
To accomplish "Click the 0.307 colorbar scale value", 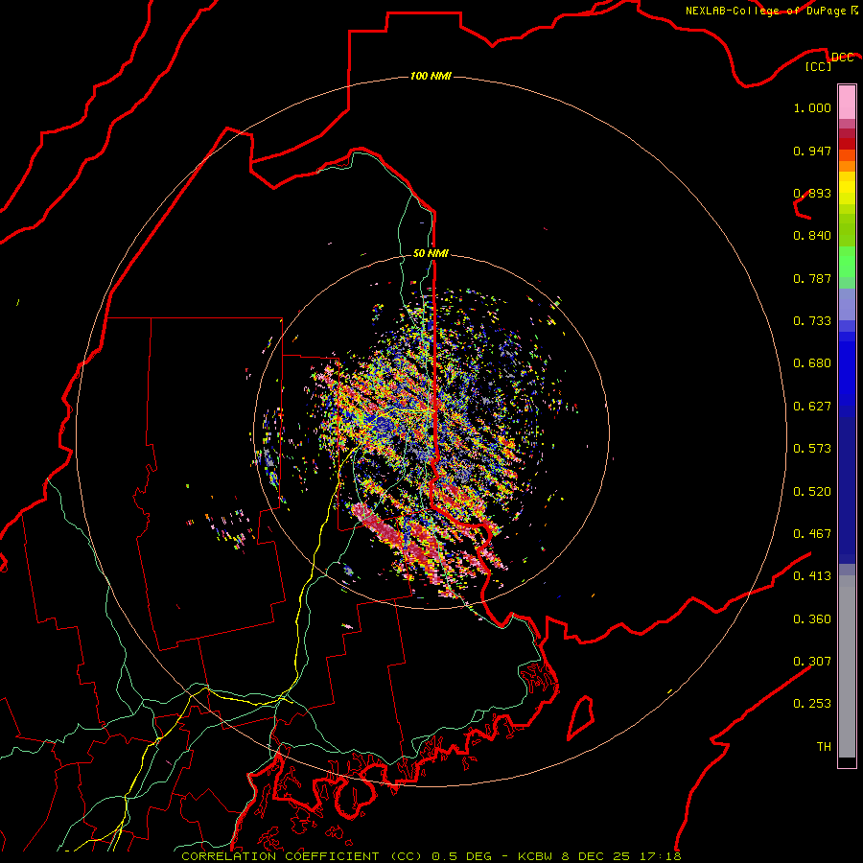I will point(812,662).
